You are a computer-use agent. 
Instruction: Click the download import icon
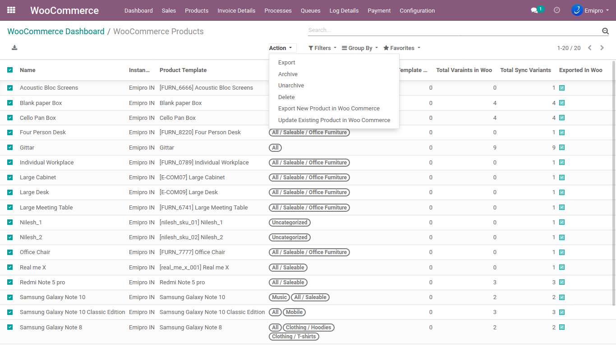(14, 48)
